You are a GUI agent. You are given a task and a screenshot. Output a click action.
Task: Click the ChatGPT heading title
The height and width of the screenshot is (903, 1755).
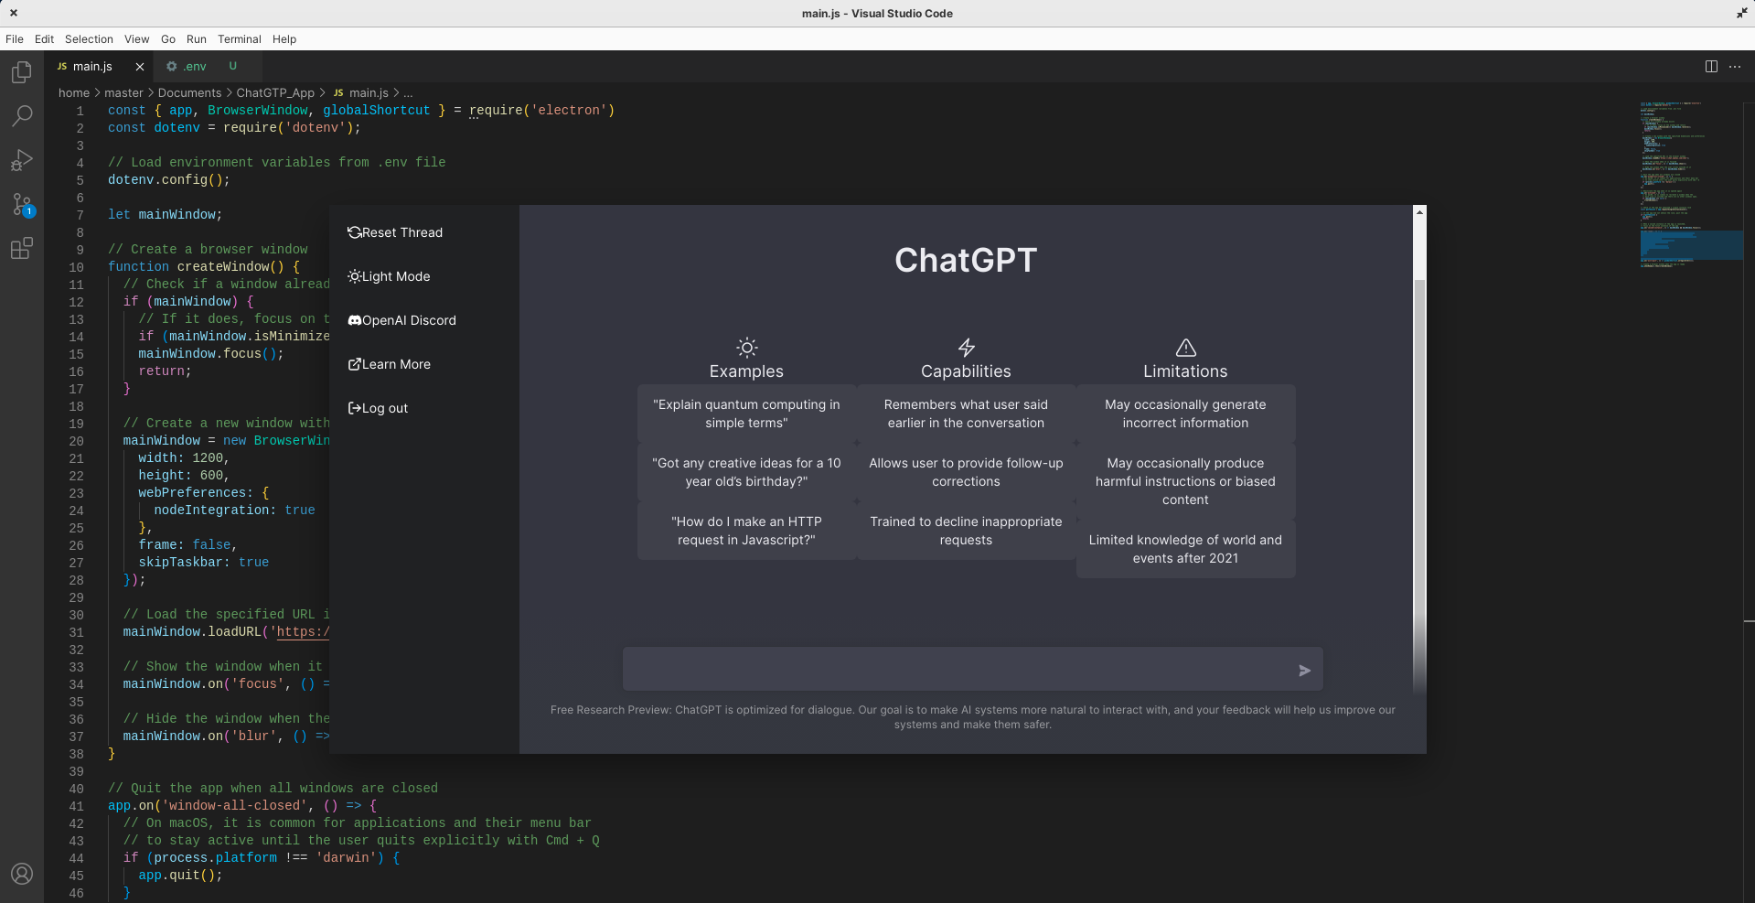coord(966,260)
